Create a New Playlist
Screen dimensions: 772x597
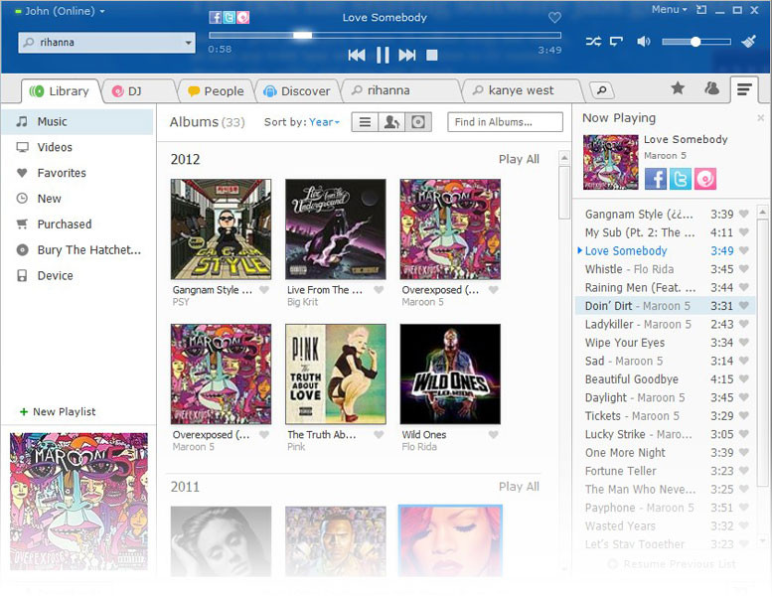[58, 411]
